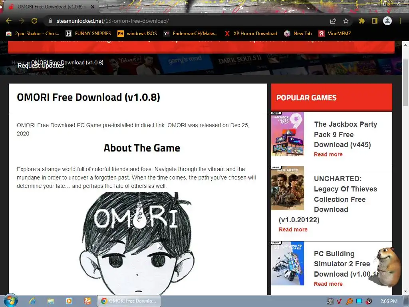Image resolution: width=409 pixels, height=307 pixels.
Task: Launch Internet Explorer from the taskbar
Action: [x=32, y=301]
